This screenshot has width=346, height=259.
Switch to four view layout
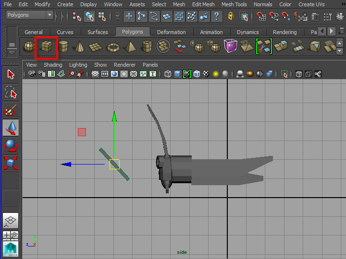click(x=11, y=235)
